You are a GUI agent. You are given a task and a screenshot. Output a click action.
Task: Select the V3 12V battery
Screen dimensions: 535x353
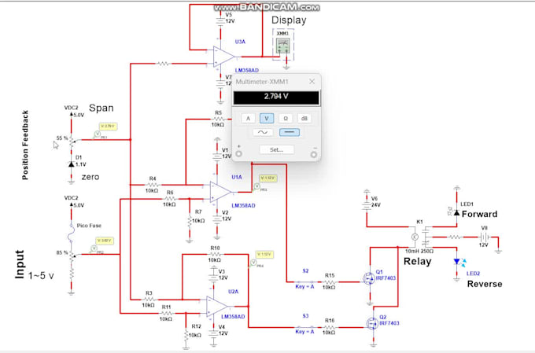click(213, 277)
